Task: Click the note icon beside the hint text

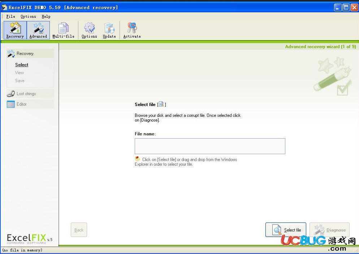Action: [137, 159]
